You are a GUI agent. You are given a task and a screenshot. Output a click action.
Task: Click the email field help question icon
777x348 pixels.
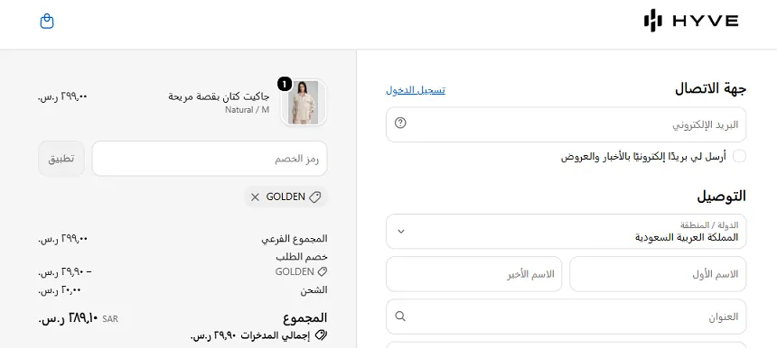pos(400,124)
